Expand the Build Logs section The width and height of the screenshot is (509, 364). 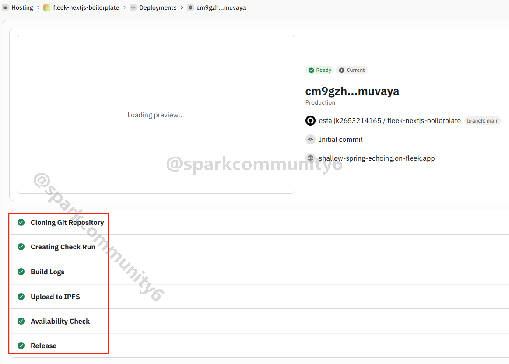click(260, 272)
